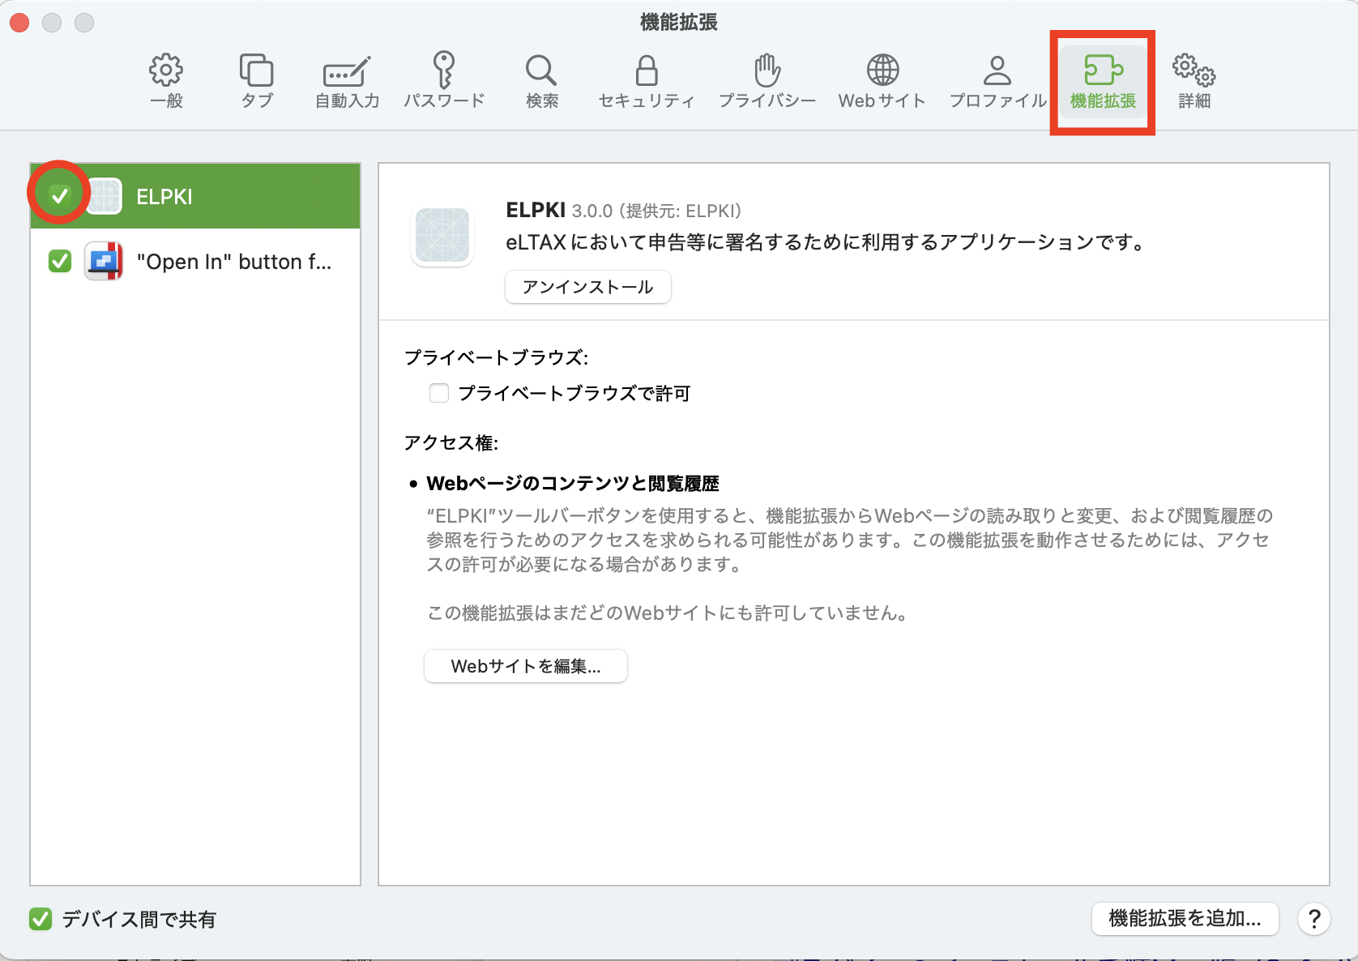
Task: Click the プライベートブラウズ: label
Action: point(496,357)
